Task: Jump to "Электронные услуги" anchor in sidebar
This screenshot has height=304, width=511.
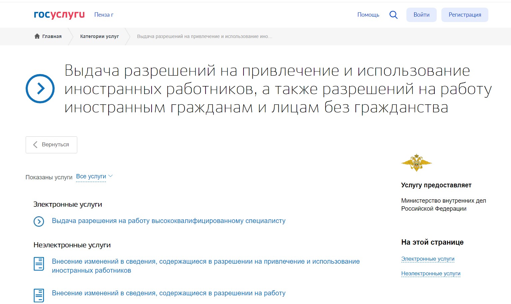Action: [x=428, y=259]
